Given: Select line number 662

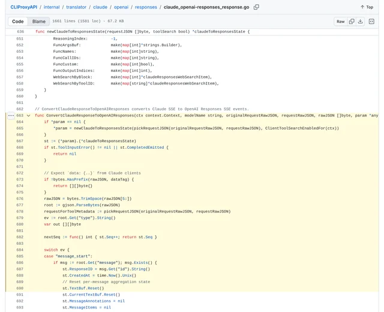Looking at the screenshot, I should click(x=20, y=109).
